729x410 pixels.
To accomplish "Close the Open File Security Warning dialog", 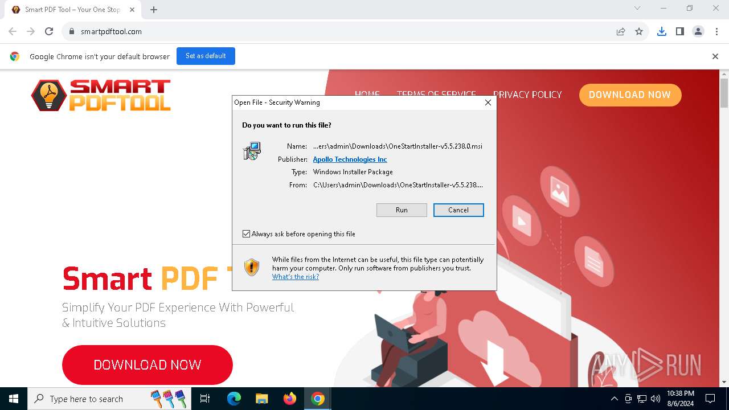I will [x=488, y=102].
